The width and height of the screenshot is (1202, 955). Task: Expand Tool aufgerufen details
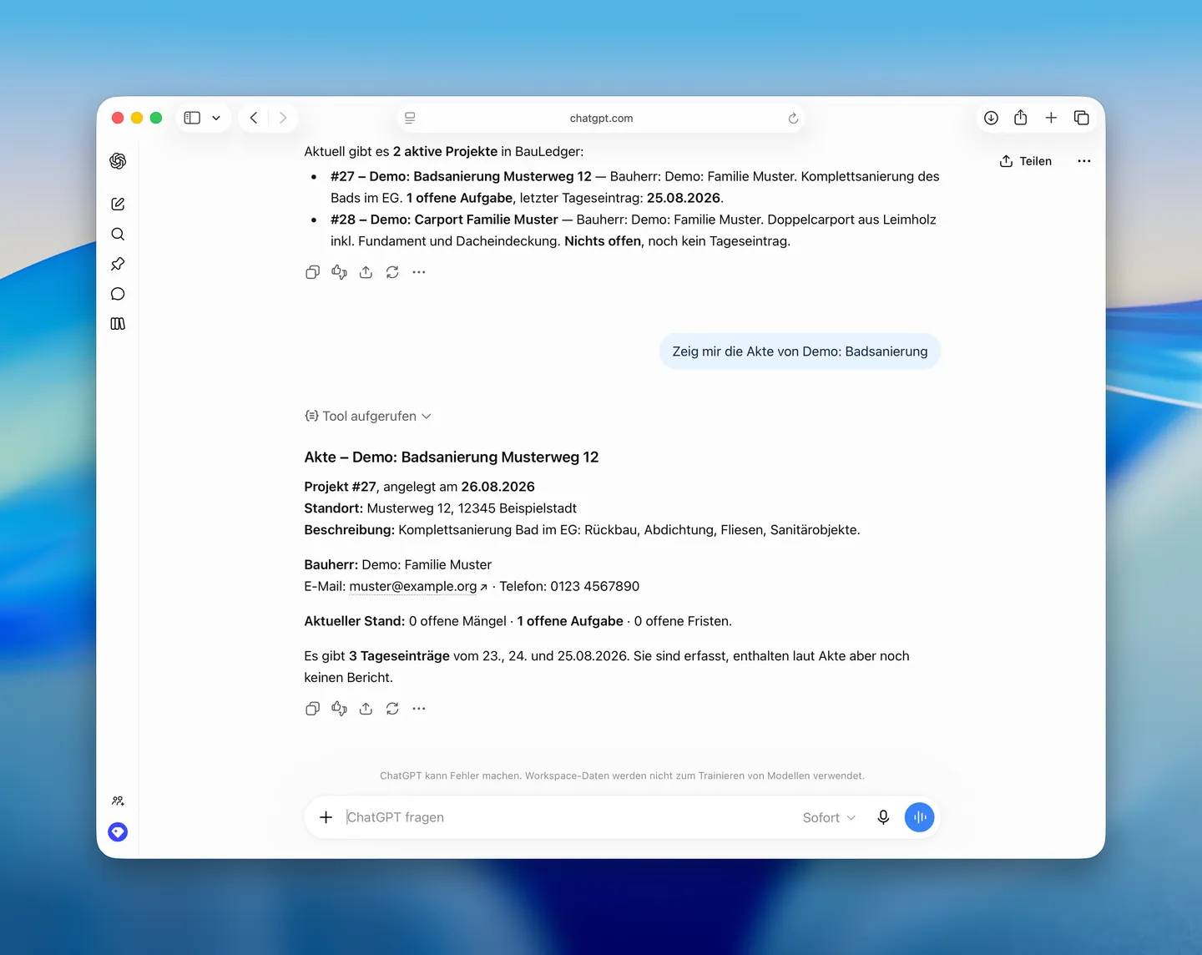point(368,416)
